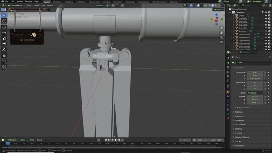Select the Rotate tool
Screen dimensions: 272x153
click(4, 33)
